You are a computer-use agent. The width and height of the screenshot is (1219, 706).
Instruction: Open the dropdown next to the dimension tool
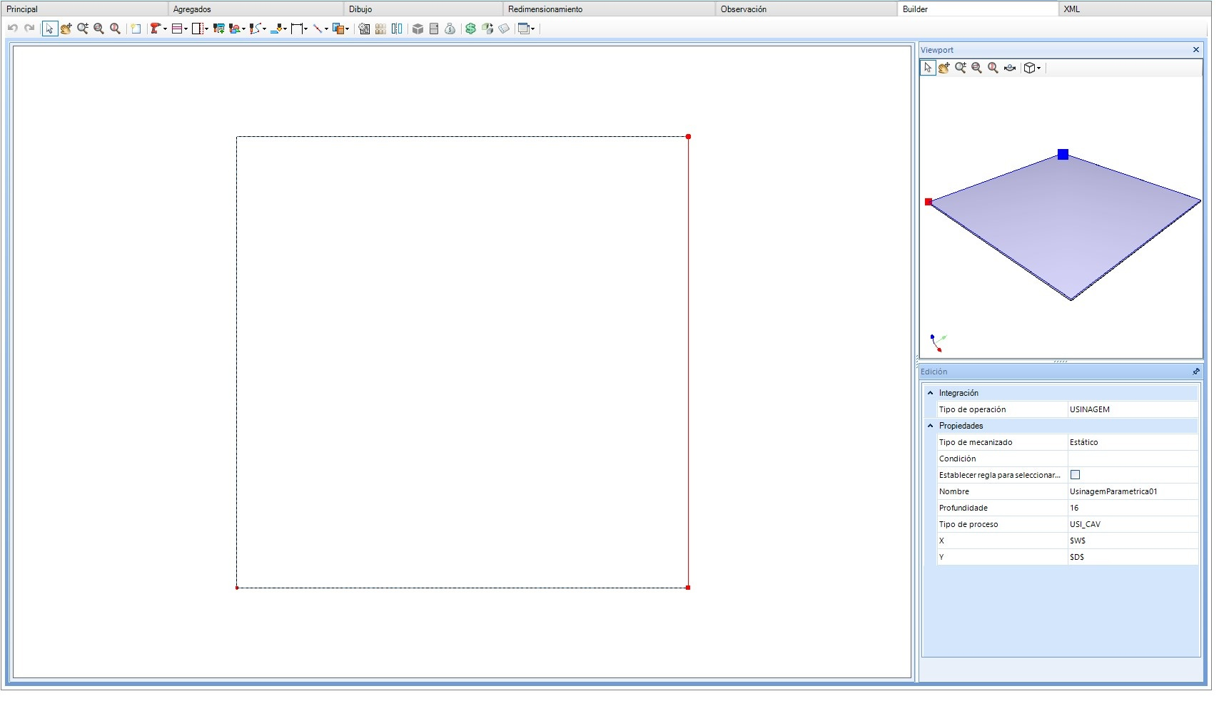(x=306, y=29)
